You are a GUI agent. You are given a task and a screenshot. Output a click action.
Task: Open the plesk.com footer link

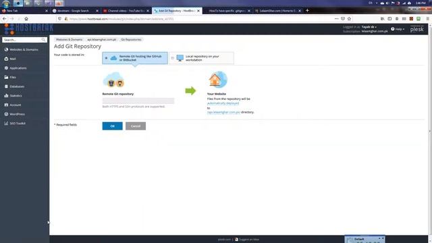point(224,240)
